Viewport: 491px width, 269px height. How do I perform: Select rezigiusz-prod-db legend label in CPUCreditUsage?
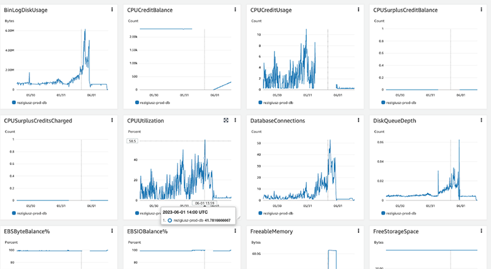tap(278, 102)
